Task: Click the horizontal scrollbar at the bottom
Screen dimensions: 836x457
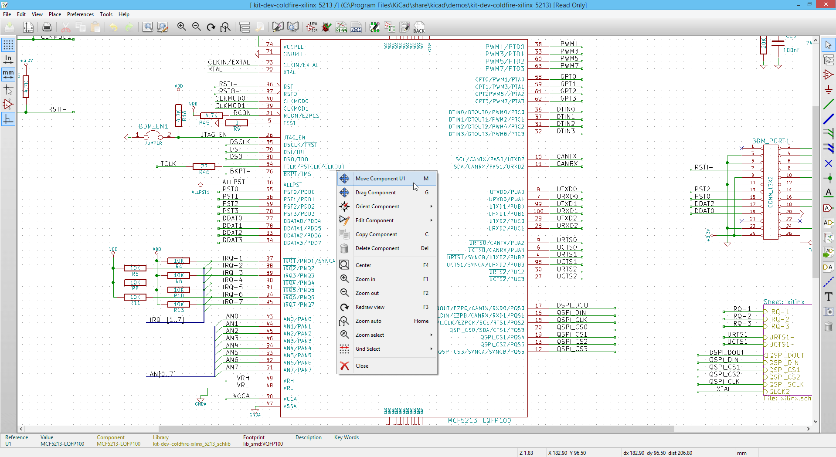Action: tap(416, 429)
